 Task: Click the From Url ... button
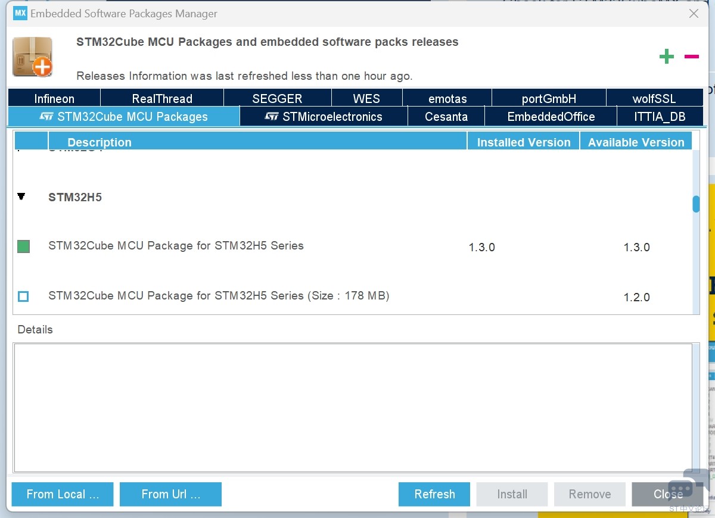[x=170, y=494]
